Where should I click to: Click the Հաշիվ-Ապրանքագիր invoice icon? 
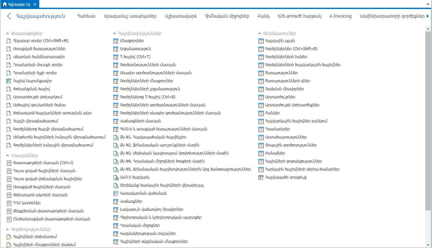pyautogui.click(x=9, y=81)
